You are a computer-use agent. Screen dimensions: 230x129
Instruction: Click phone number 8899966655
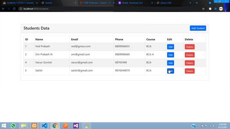click(x=122, y=46)
